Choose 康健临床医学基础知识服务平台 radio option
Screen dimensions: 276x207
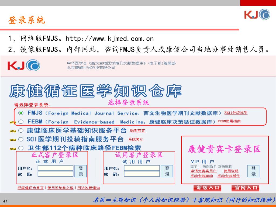(21, 130)
